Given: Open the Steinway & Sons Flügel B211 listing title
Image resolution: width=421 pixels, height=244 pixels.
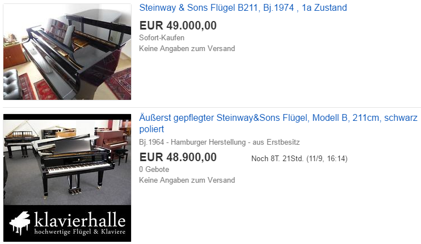Looking at the screenshot, I should pos(243,8).
